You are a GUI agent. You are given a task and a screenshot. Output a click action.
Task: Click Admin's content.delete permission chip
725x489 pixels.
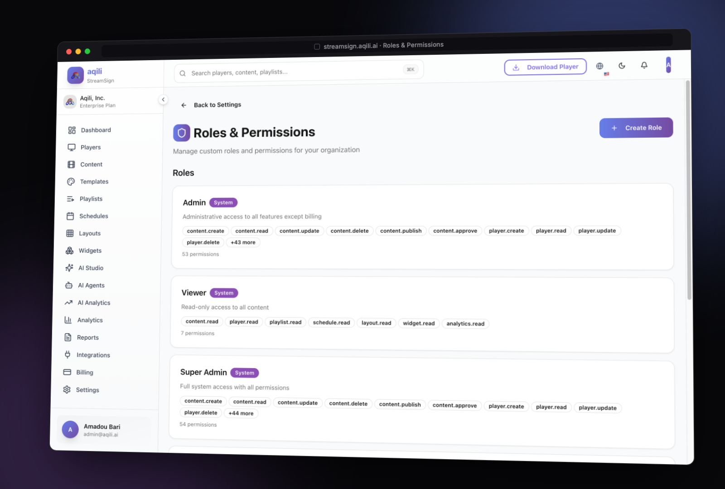tap(349, 231)
